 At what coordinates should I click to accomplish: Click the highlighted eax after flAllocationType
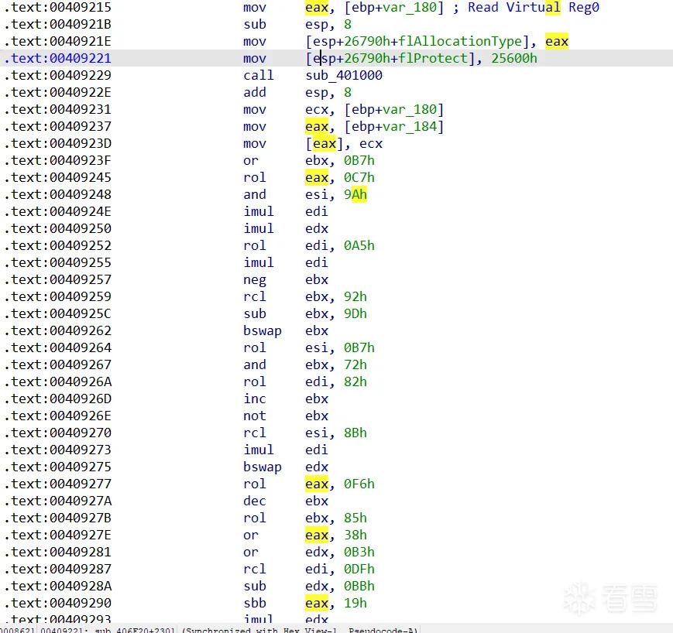557,42
